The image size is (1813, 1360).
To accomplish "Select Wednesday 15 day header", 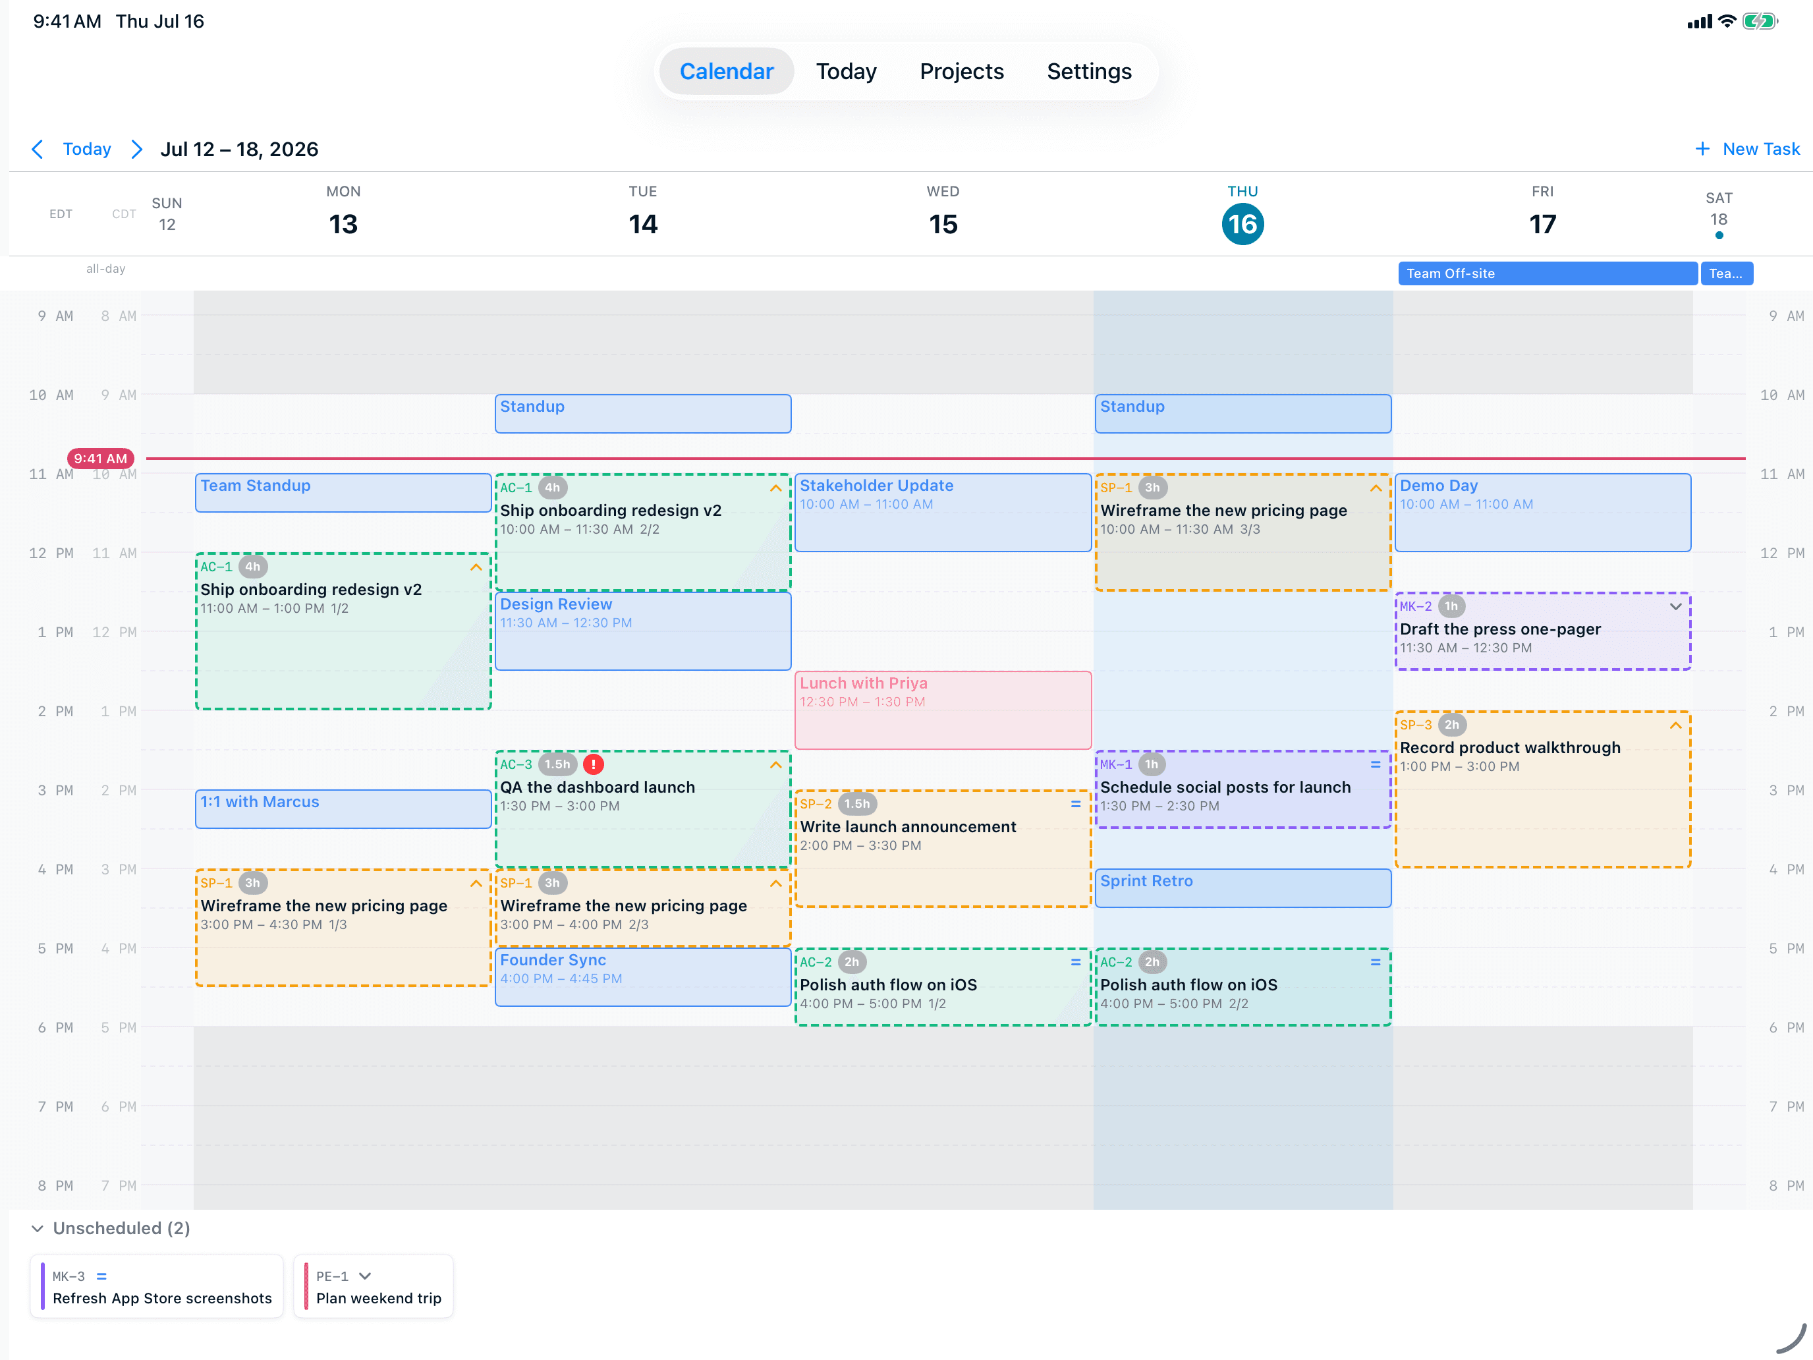I will point(943,212).
